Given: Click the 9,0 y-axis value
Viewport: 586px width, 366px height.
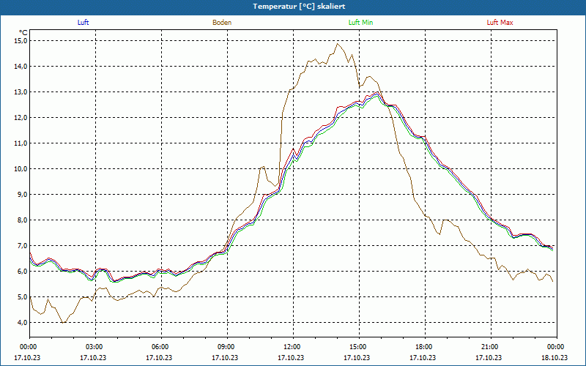Looking at the screenshot, I should point(22,195).
